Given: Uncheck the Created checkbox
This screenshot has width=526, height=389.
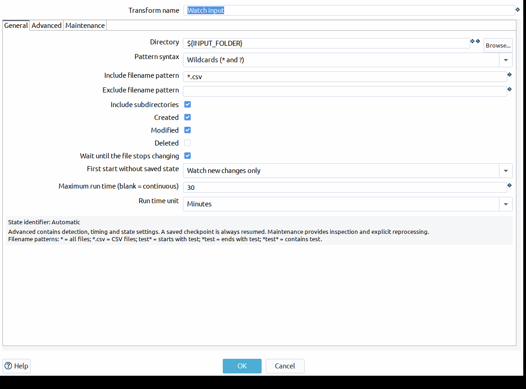Looking at the screenshot, I should coord(188,117).
